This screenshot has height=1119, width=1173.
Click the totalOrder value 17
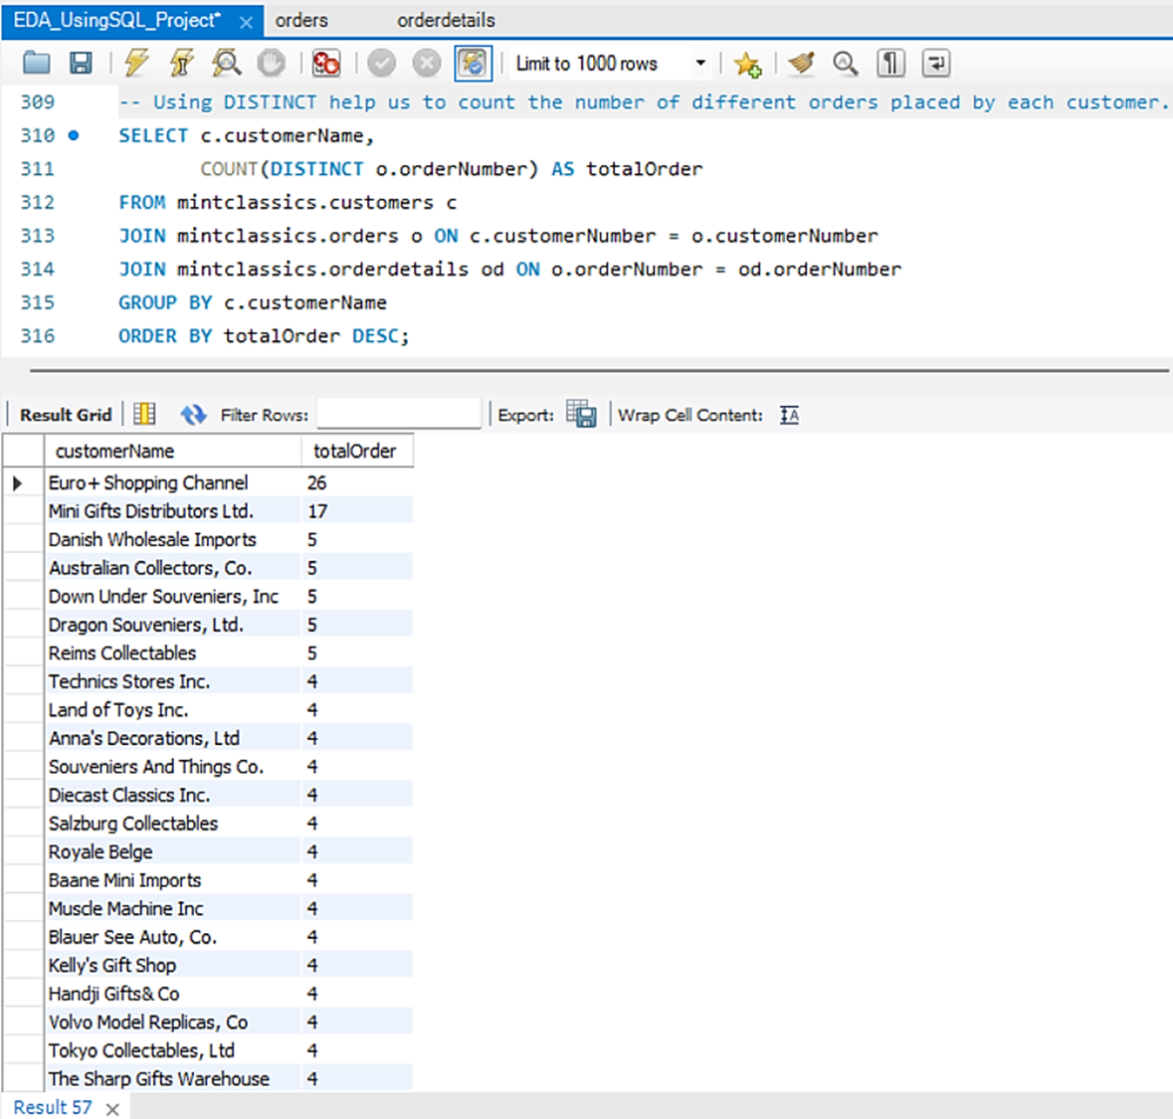(x=357, y=511)
